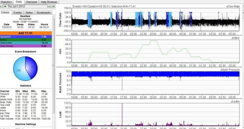This screenshot has width=244, height=129.
Task: Click the Leak graph vertical axis title
Action: (x=60, y=114)
